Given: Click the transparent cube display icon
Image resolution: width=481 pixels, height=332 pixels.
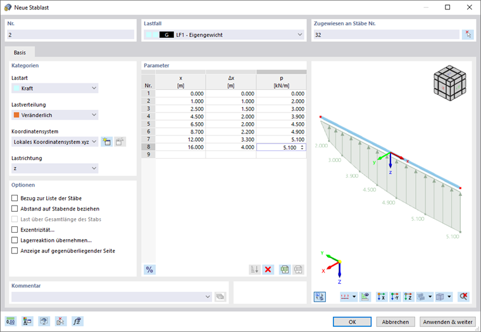Looking at the screenshot, I should tap(440, 297).
